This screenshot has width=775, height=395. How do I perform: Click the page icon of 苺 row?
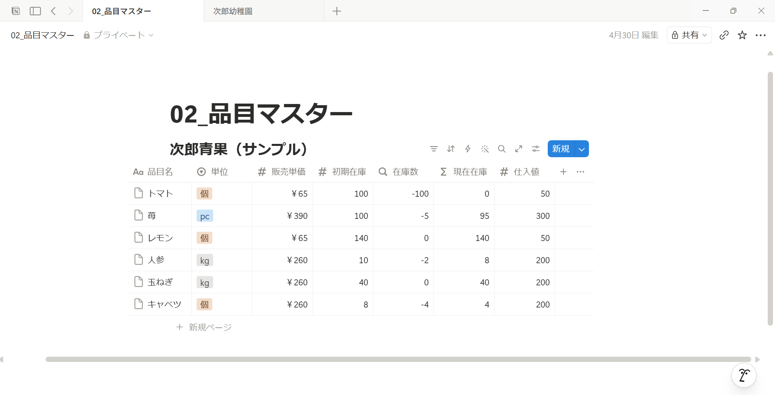click(x=138, y=215)
